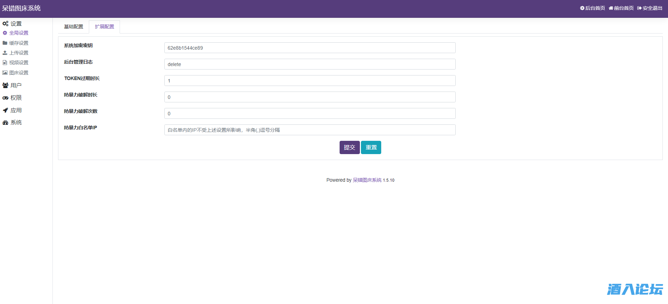Click the gear icon beside 全局设置
Viewport: 668px width, 304px height.
(5, 33)
